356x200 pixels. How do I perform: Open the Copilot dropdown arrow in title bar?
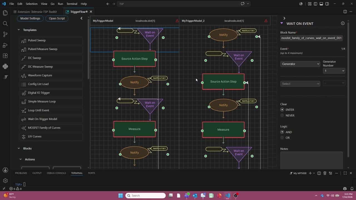pyautogui.click(x=248, y=4)
